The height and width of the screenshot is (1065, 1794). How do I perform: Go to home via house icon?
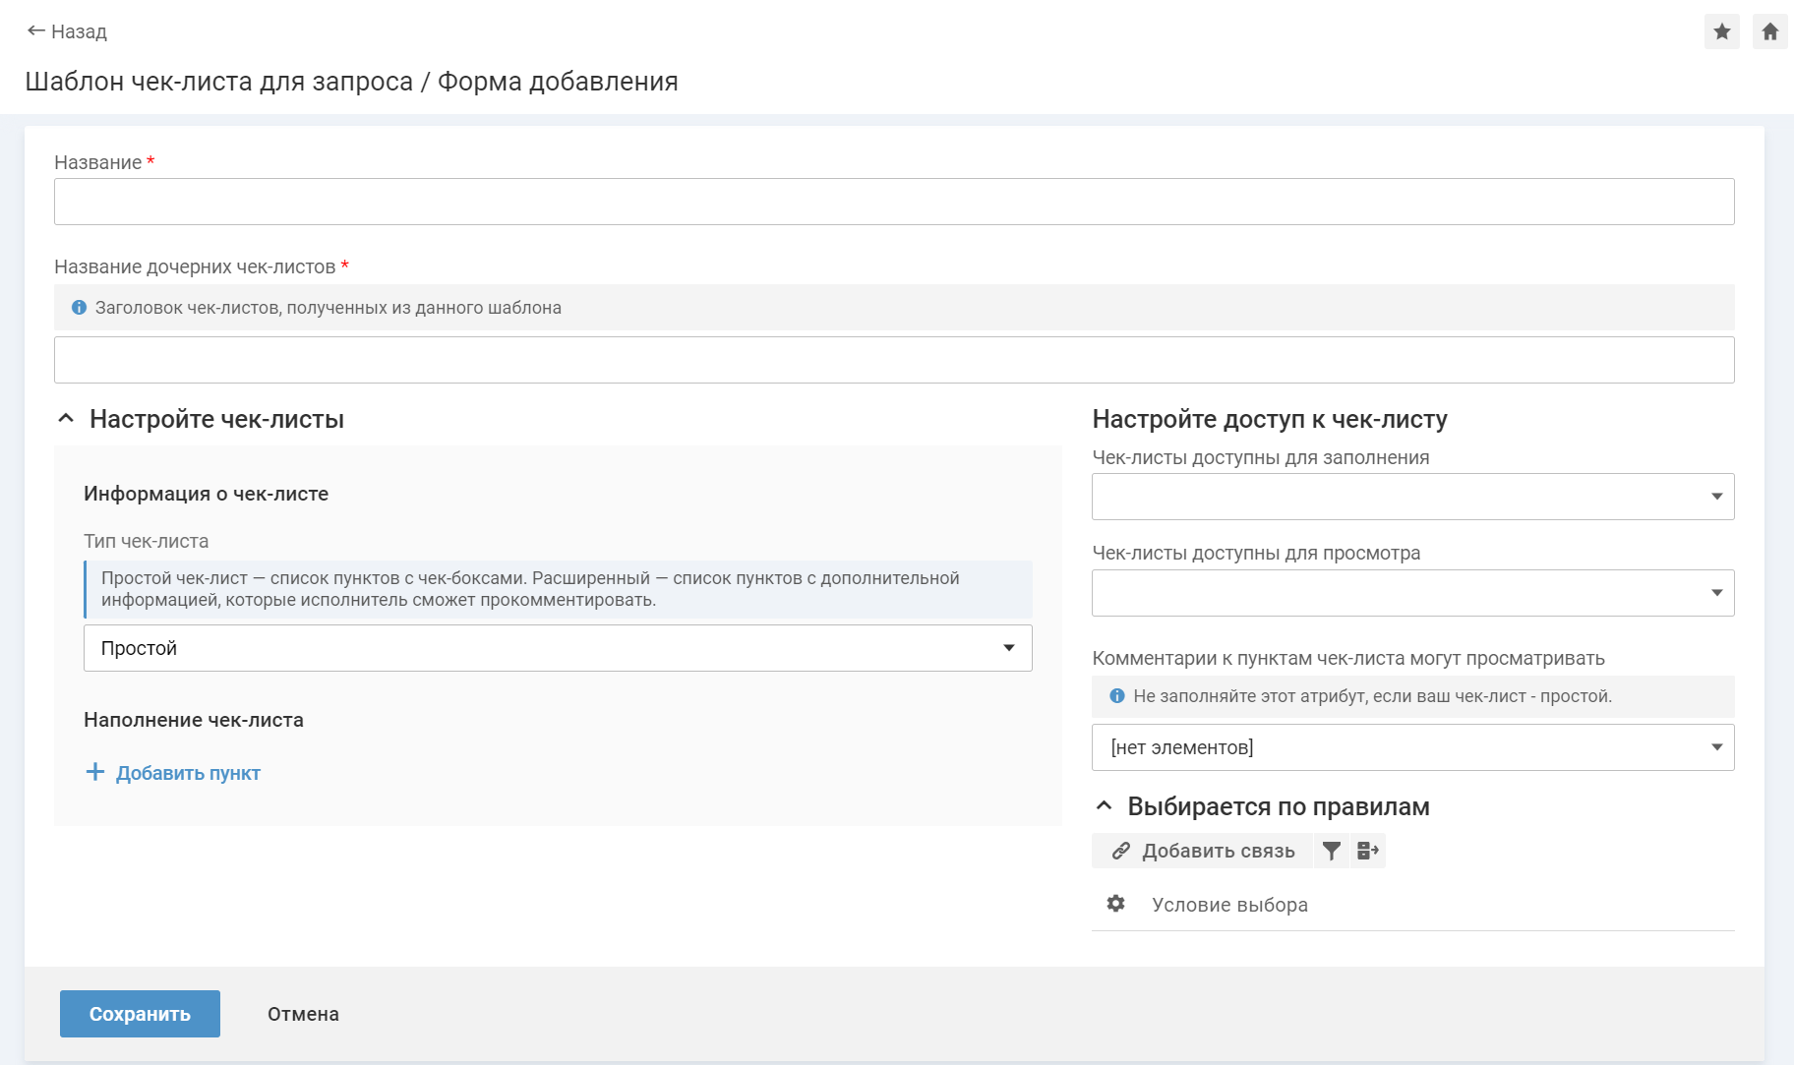(x=1769, y=31)
